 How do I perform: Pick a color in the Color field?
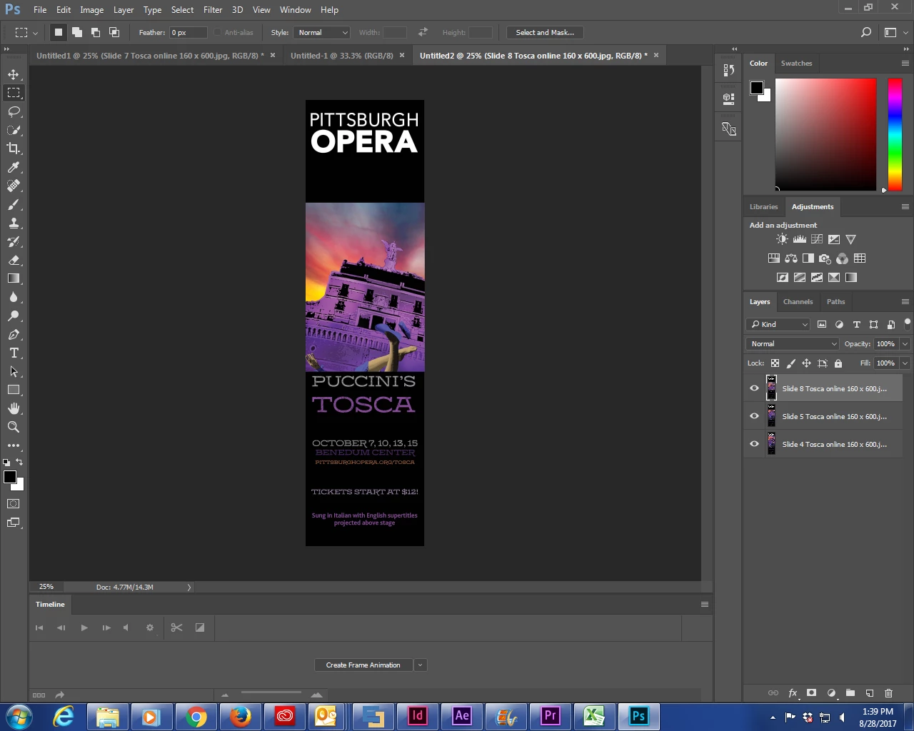825,134
